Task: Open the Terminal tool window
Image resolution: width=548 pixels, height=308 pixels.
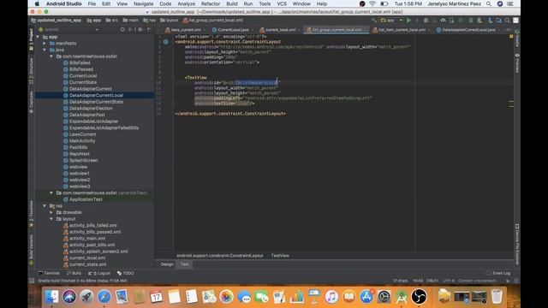Action: pos(49,273)
